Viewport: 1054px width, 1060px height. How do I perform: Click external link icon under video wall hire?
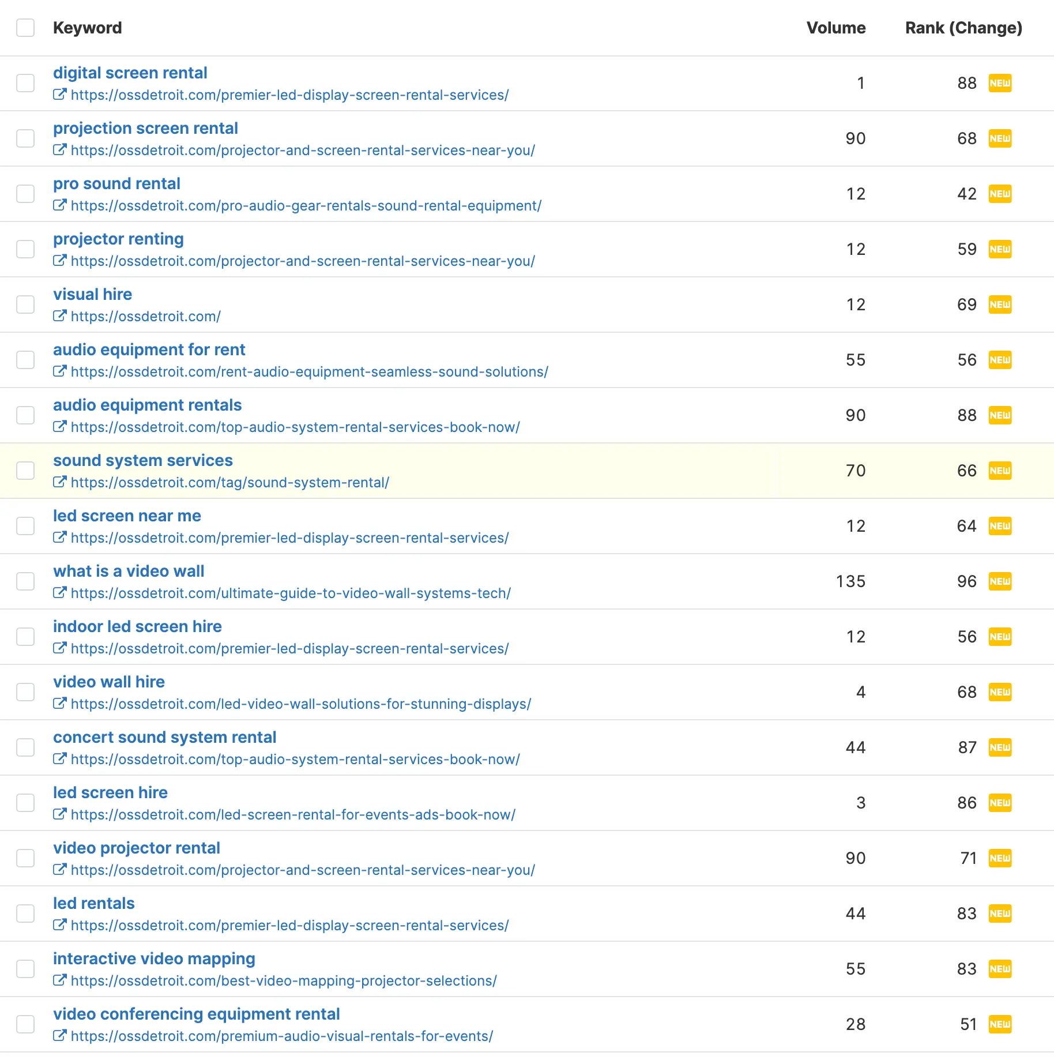[59, 704]
